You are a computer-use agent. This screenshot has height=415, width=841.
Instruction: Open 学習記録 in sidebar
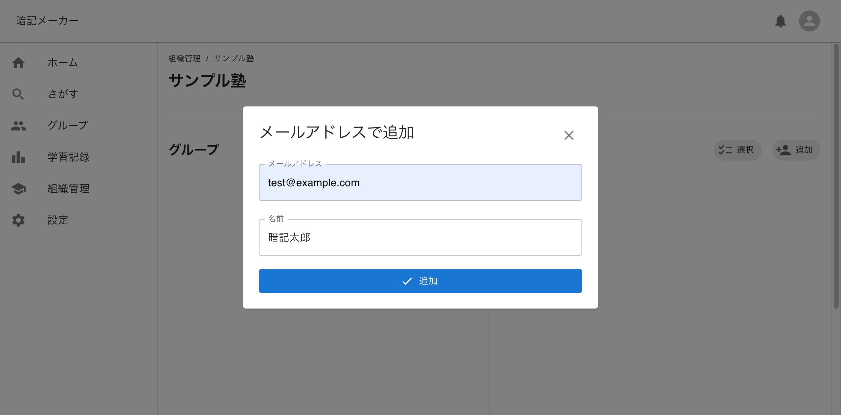[79, 157]
